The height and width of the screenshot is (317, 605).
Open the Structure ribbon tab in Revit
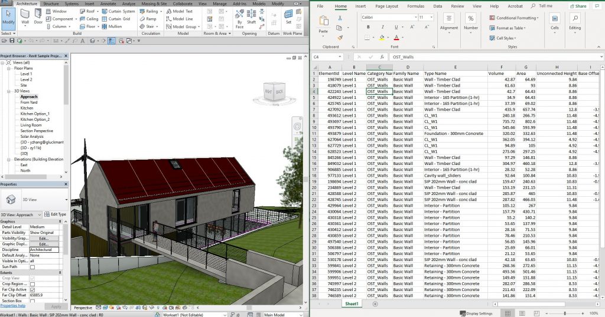click(51, 4)
